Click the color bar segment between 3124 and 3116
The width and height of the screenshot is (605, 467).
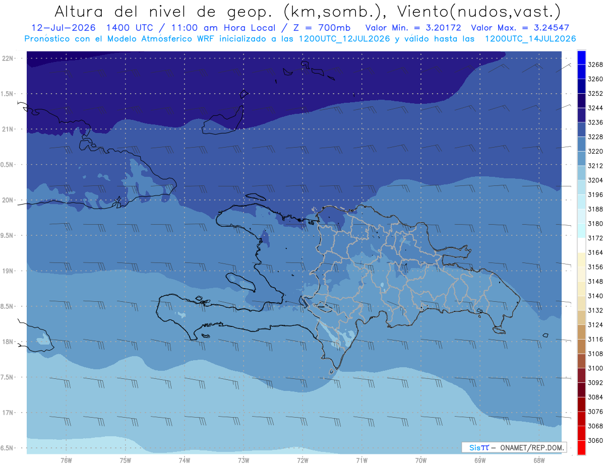581,332
